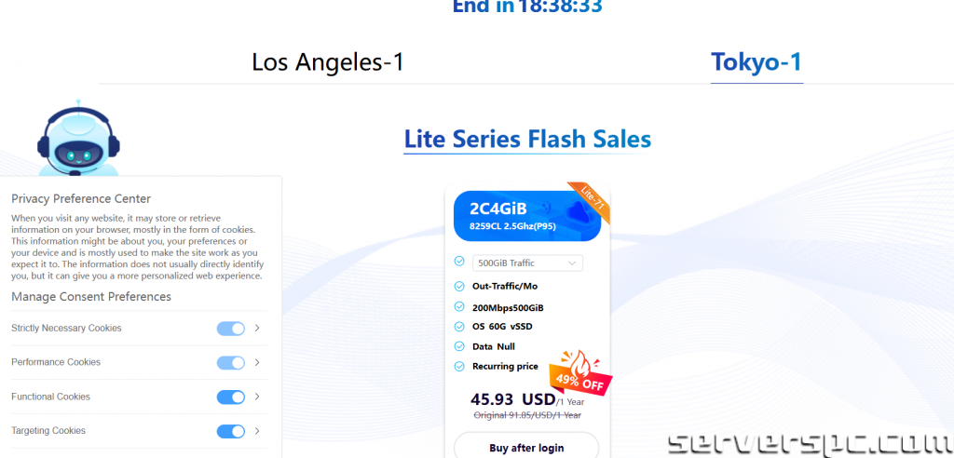Click check icon next to Recurring price
954x458 pixels.
click(x=458, y=367)
